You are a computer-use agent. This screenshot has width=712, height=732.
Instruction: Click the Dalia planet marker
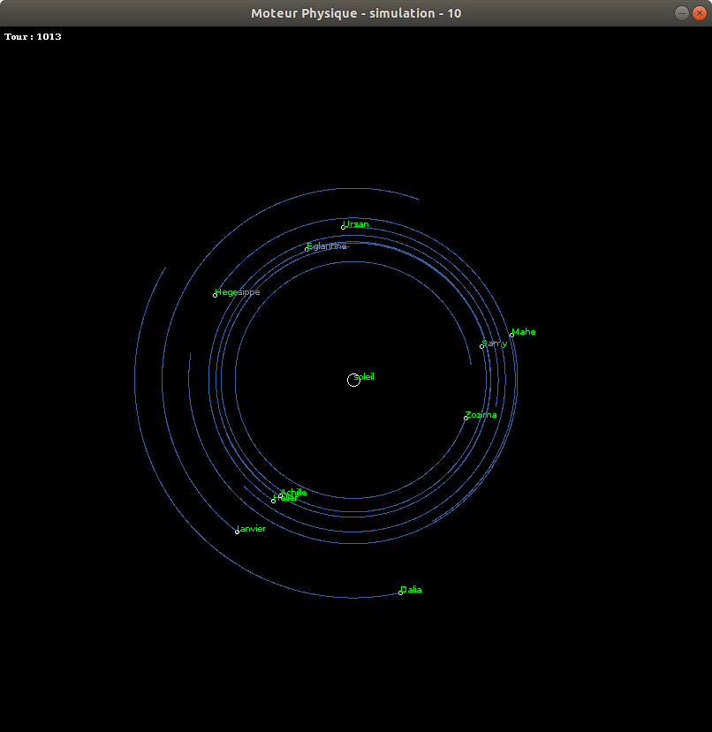(x=398, y=592)
